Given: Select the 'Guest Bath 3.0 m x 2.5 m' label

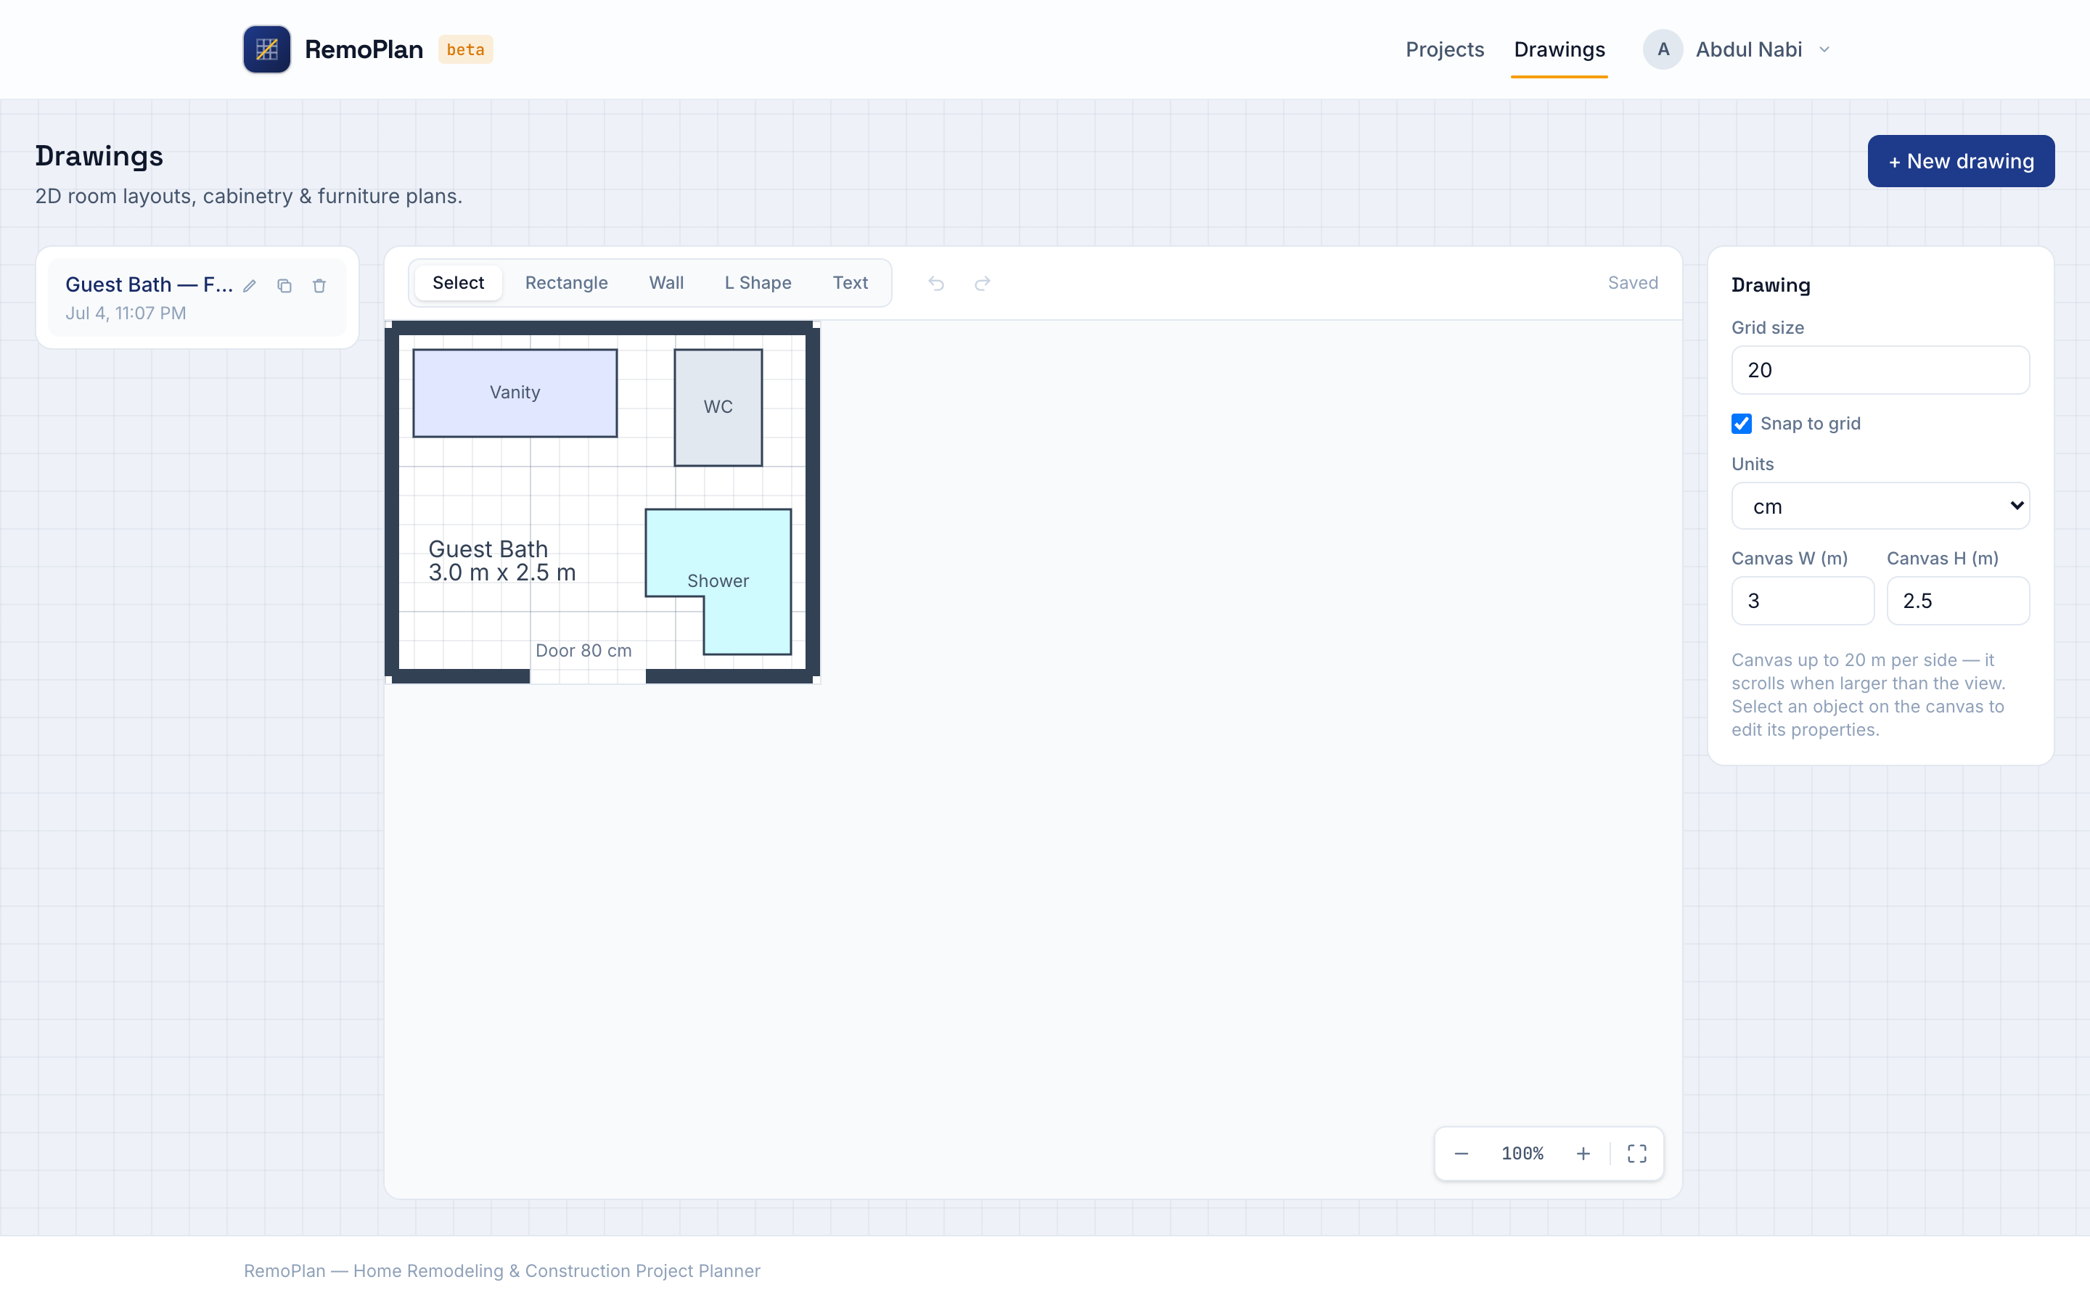Looking at the screenshot, I should click(x=501, y=561).
